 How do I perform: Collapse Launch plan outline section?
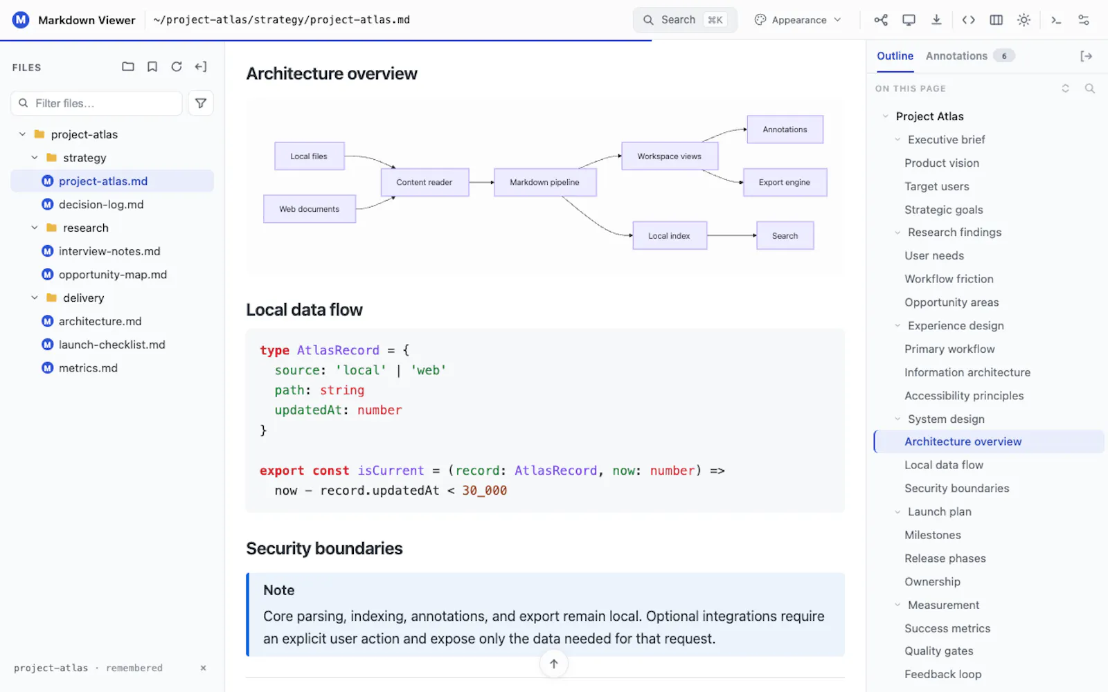click(897, 512)
